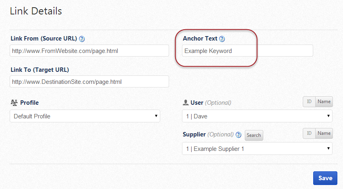Toggle Supplier sorting to ID

309,134
